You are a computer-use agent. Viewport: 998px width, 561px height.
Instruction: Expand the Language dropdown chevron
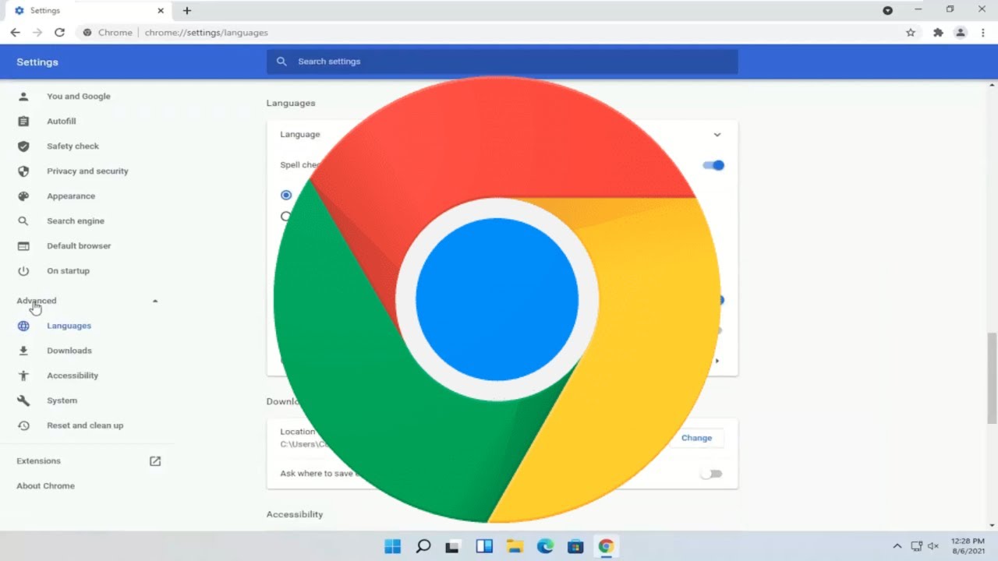717,135
